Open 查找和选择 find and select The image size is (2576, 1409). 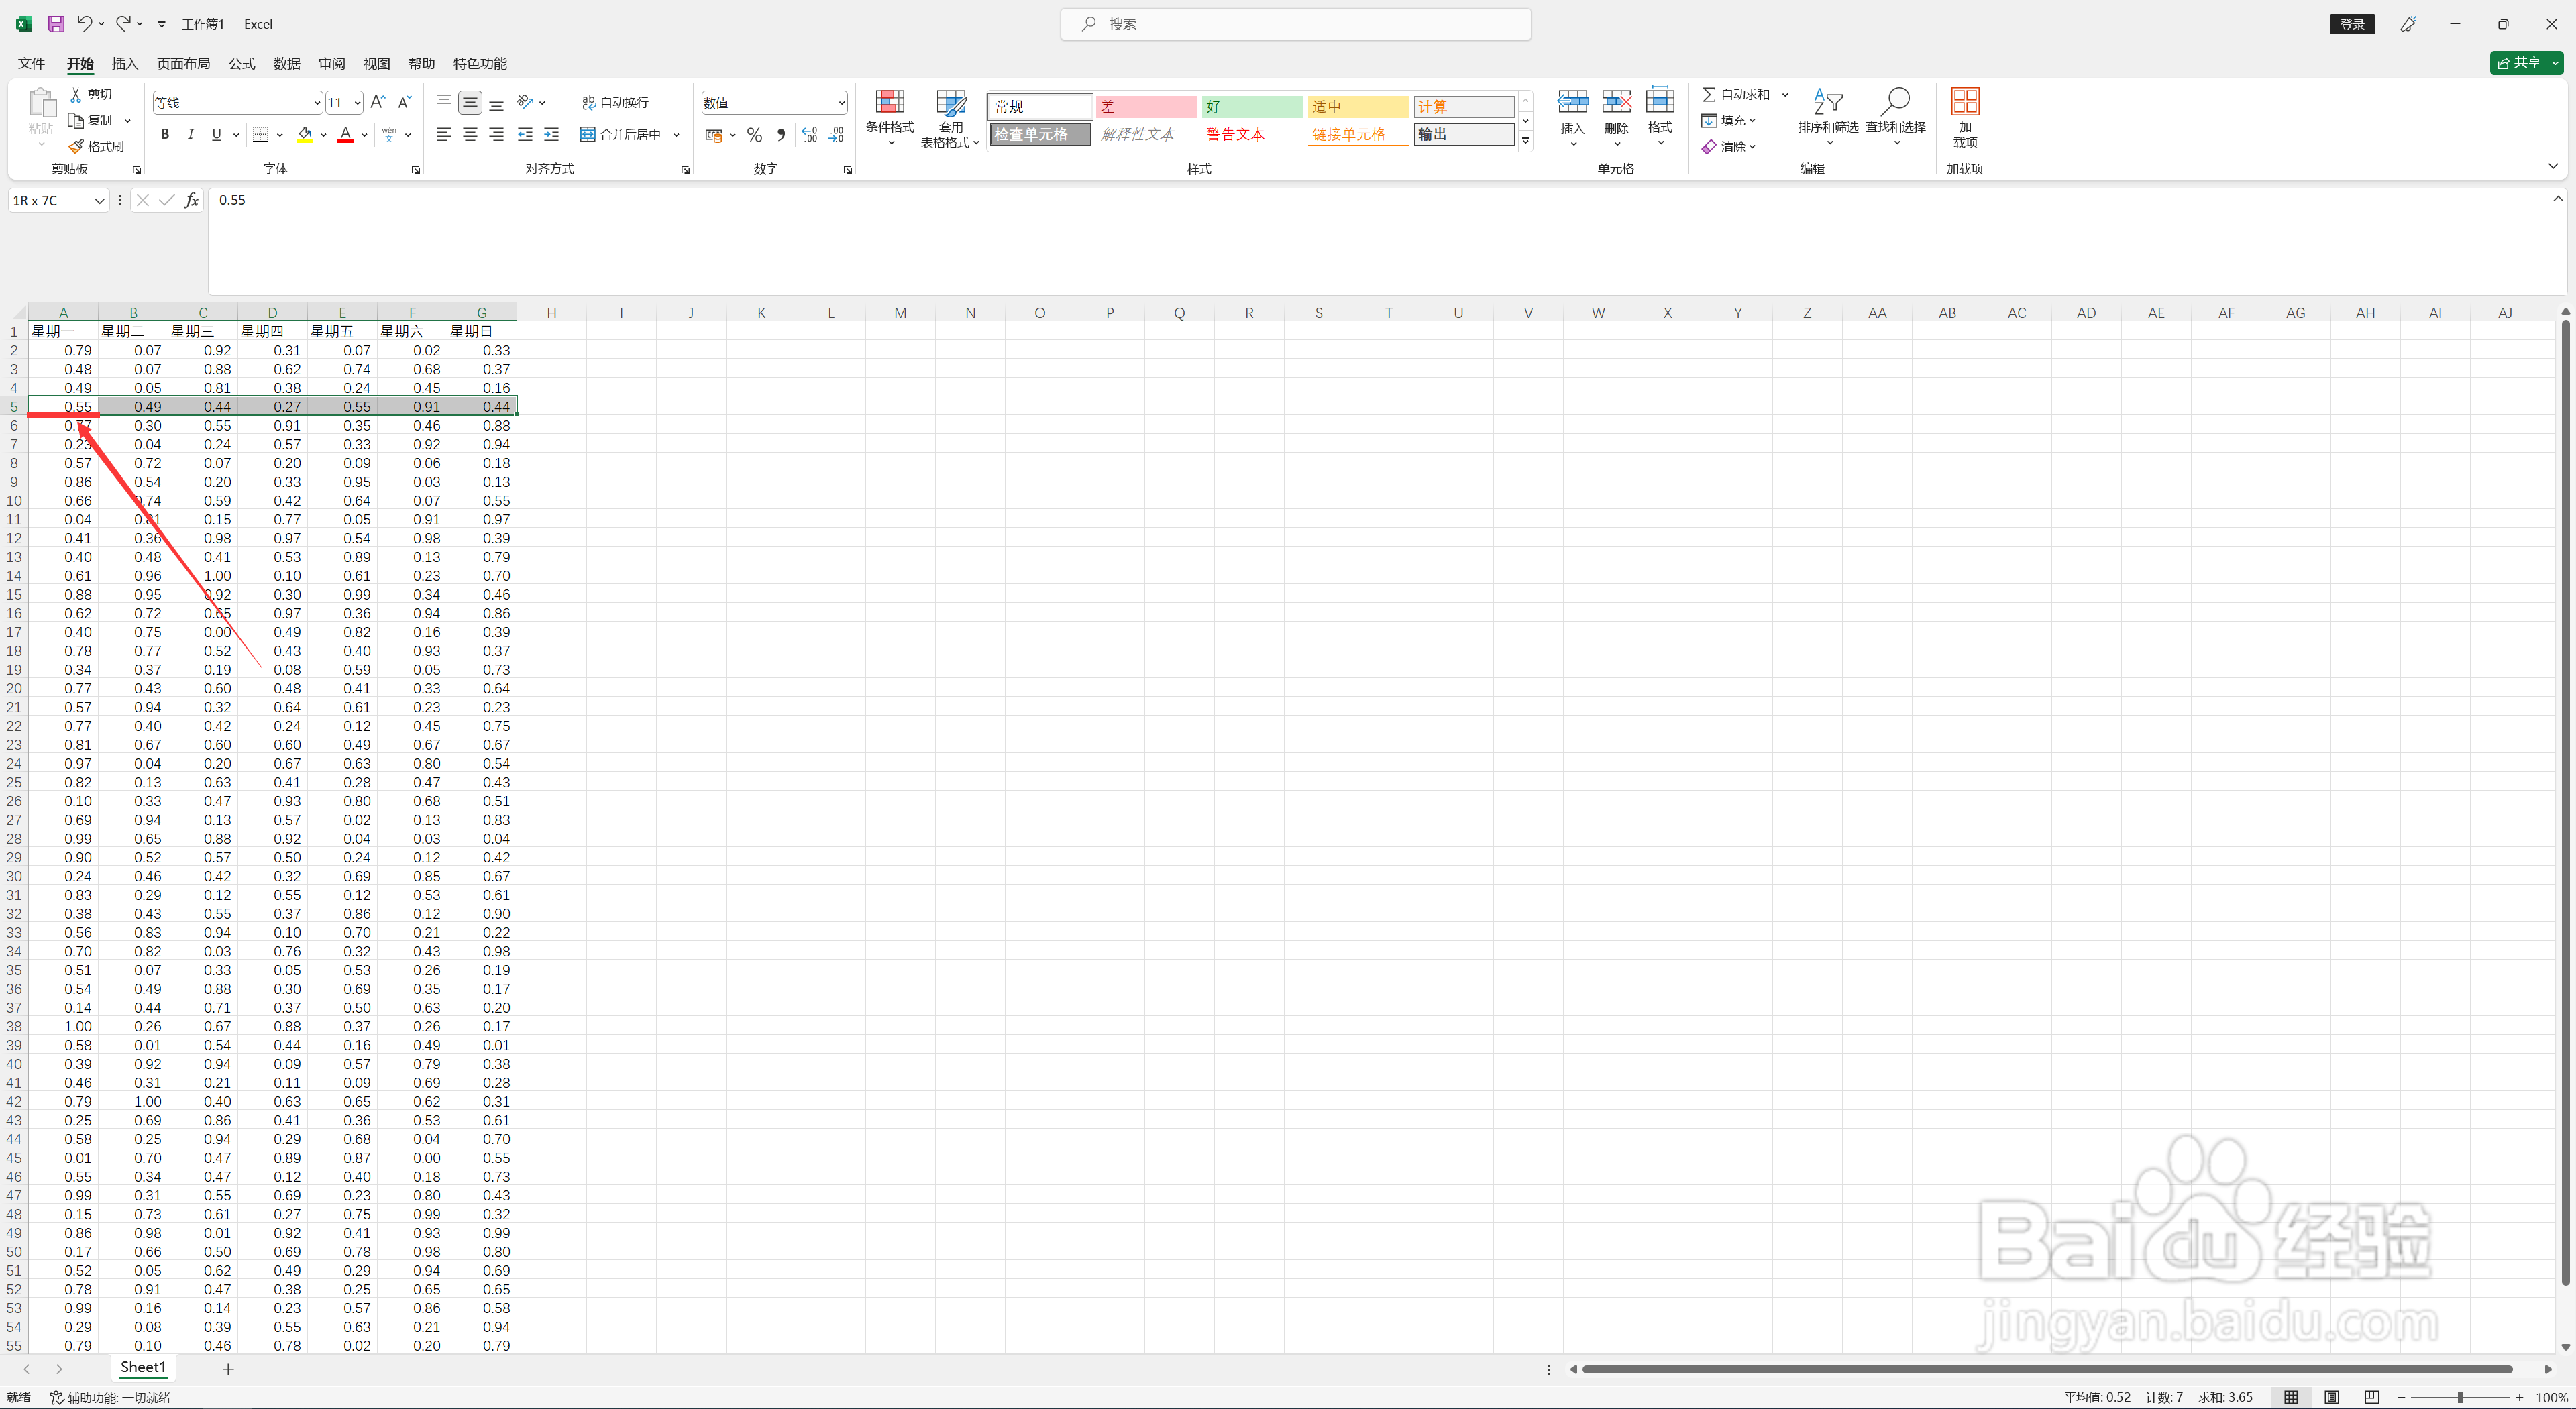pos(1895,117)
